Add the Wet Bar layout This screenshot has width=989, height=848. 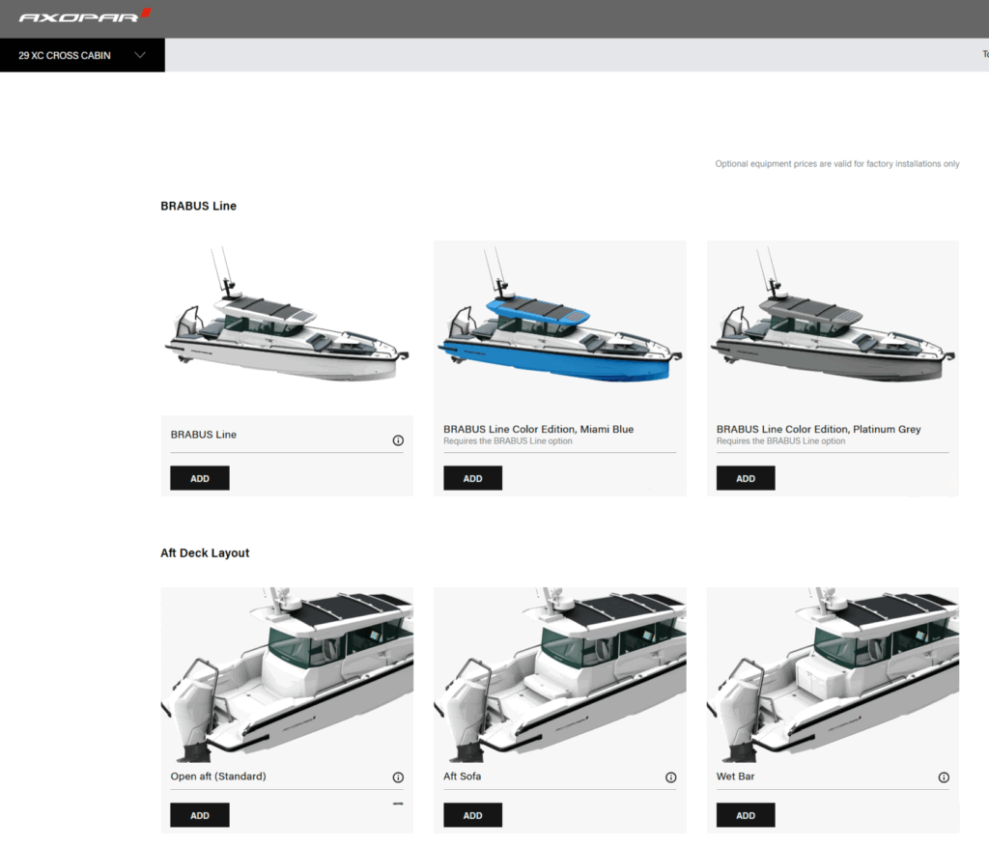(x=746, y=815)
